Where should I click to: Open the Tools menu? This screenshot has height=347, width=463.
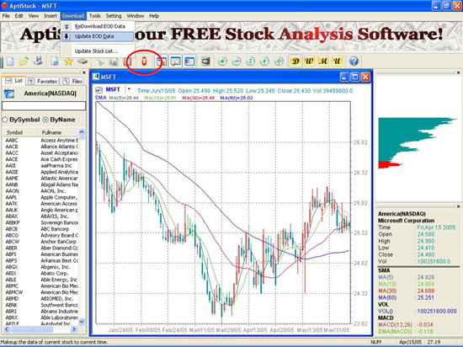pyautogui.click(x=95, y=16)
